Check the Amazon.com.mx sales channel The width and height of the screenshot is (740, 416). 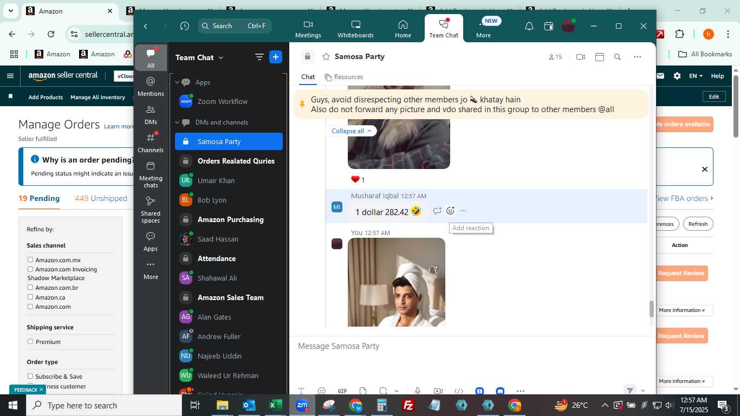click(30, 260)
